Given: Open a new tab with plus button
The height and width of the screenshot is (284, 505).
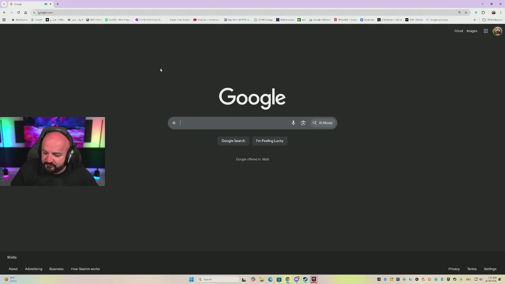Looking at the screenshot, I should [x=58, y=4].
